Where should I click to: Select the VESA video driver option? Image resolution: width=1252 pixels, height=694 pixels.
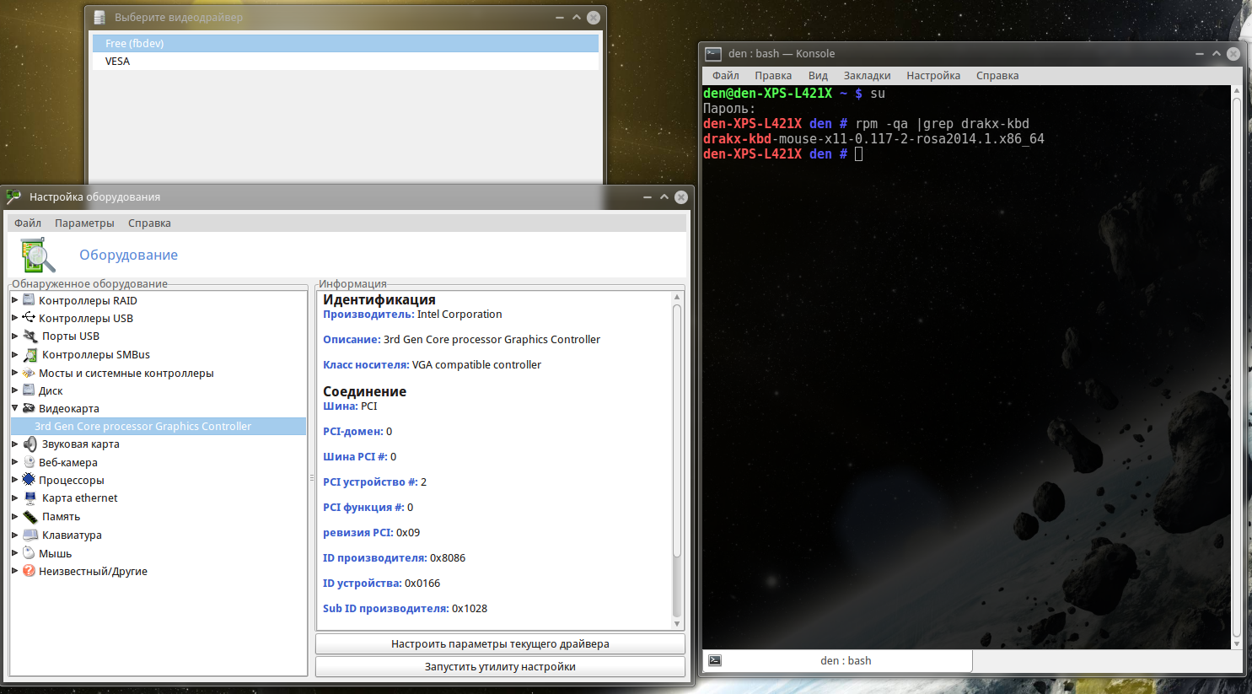click(118, 62)
